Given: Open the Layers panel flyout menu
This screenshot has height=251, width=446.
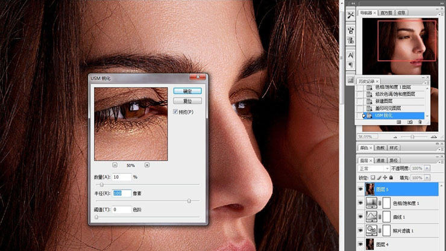Looking at the screenshot, I should click(441, 162).
